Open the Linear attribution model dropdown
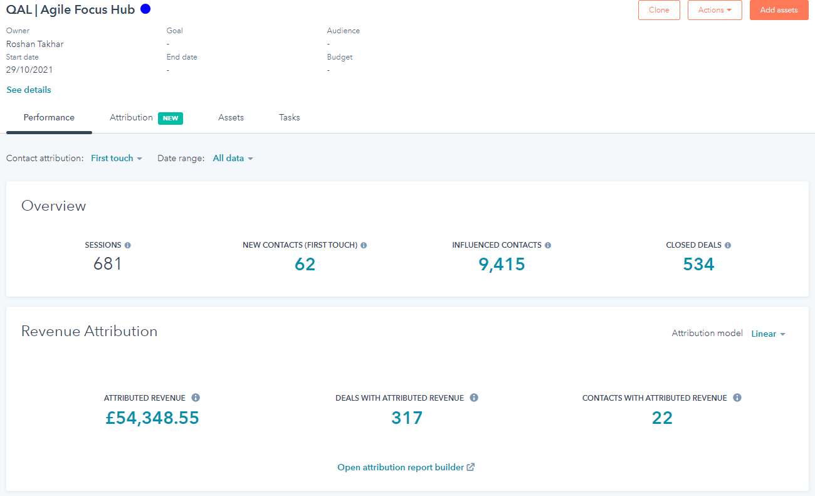The width and height of the screenshot is (815, 496). [x=769, y=334]
